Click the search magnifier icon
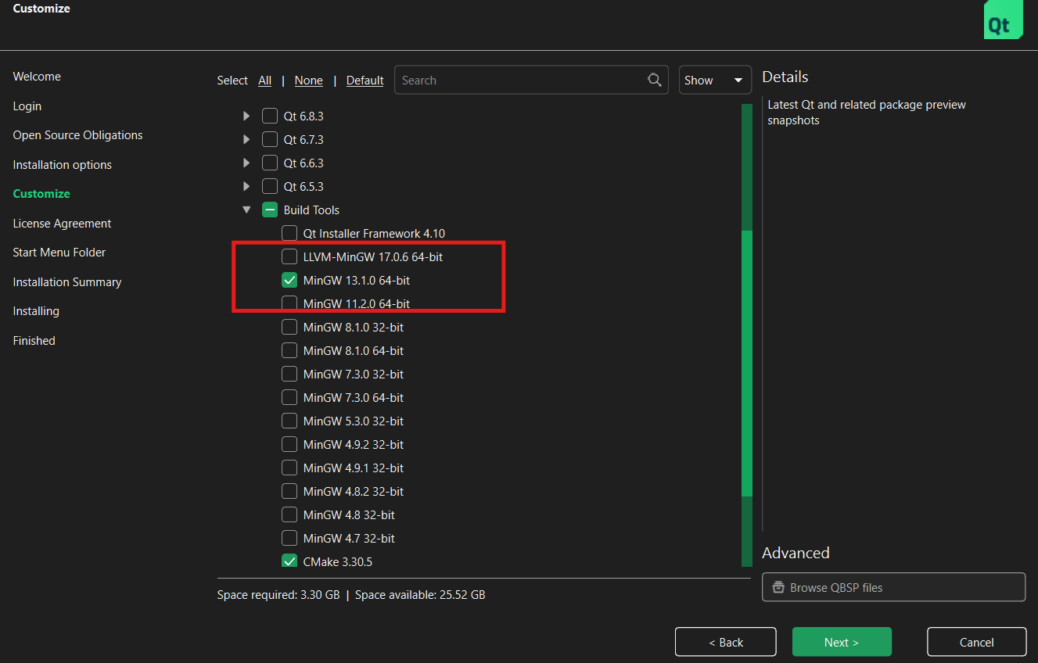The height and width of the screenshot is (663, 1038). [x=655, y=80]
